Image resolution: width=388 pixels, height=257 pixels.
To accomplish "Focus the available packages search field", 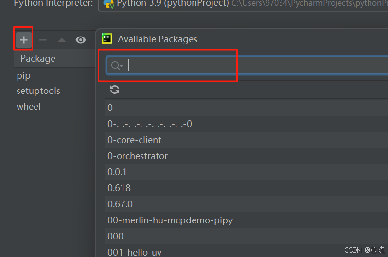I will (247, 65).
